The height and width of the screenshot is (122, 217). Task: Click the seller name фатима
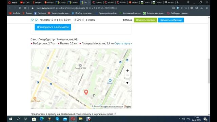(x=127, y=20)
